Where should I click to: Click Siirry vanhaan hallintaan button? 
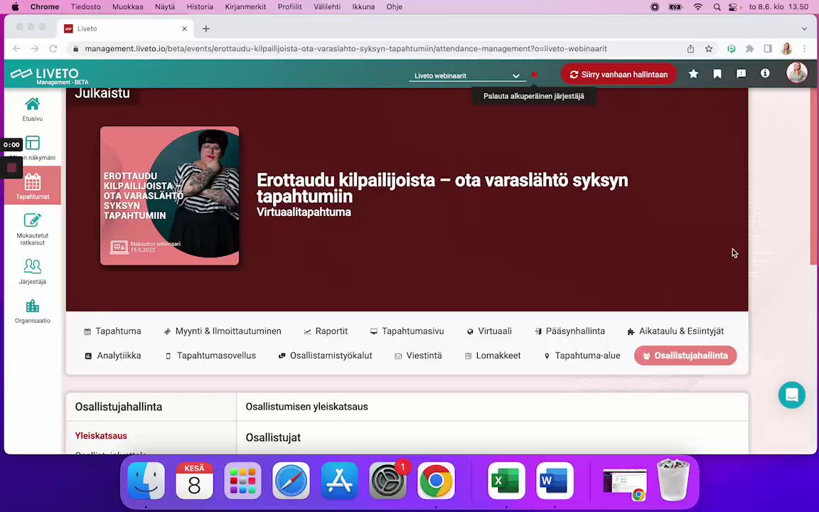(x=619, y=74)
